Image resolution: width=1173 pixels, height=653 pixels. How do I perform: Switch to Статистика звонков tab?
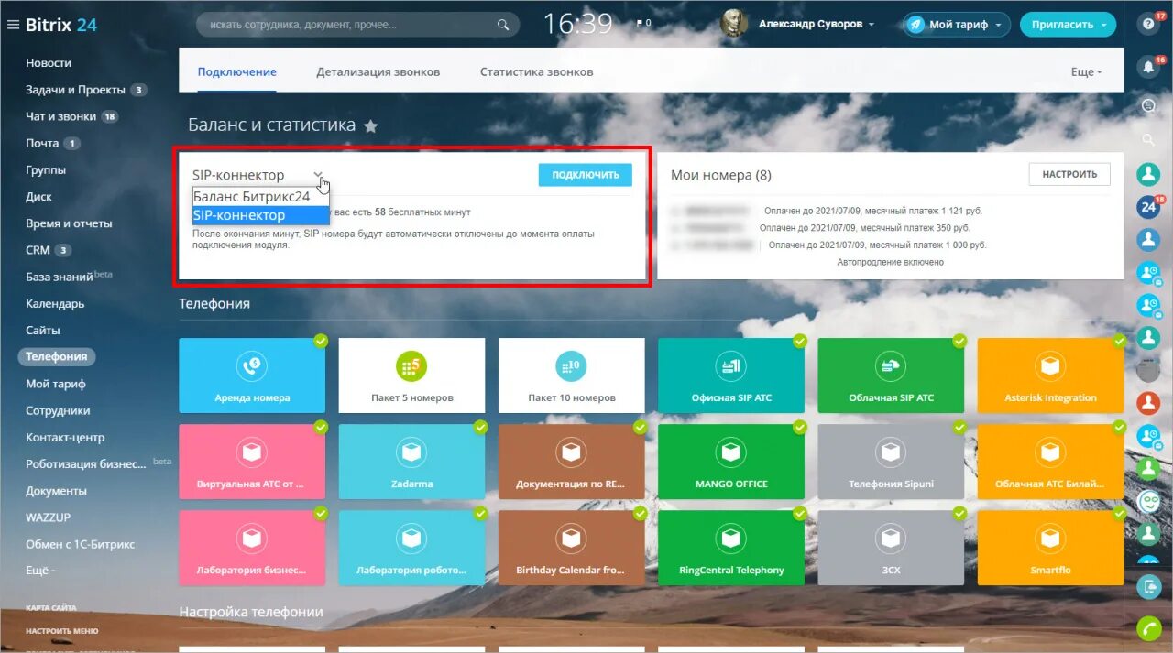click(x=536, y=71)
